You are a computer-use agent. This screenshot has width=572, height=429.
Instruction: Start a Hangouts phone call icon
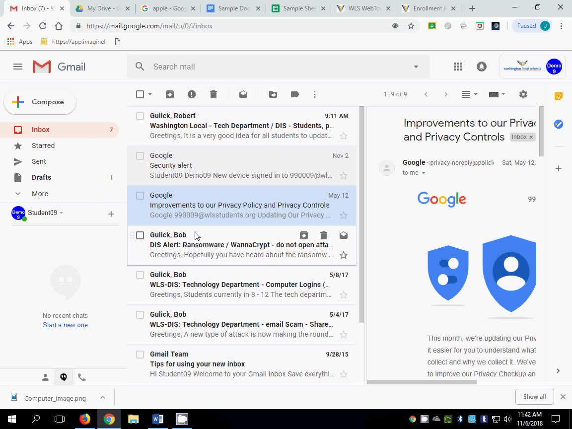[82, 377]
